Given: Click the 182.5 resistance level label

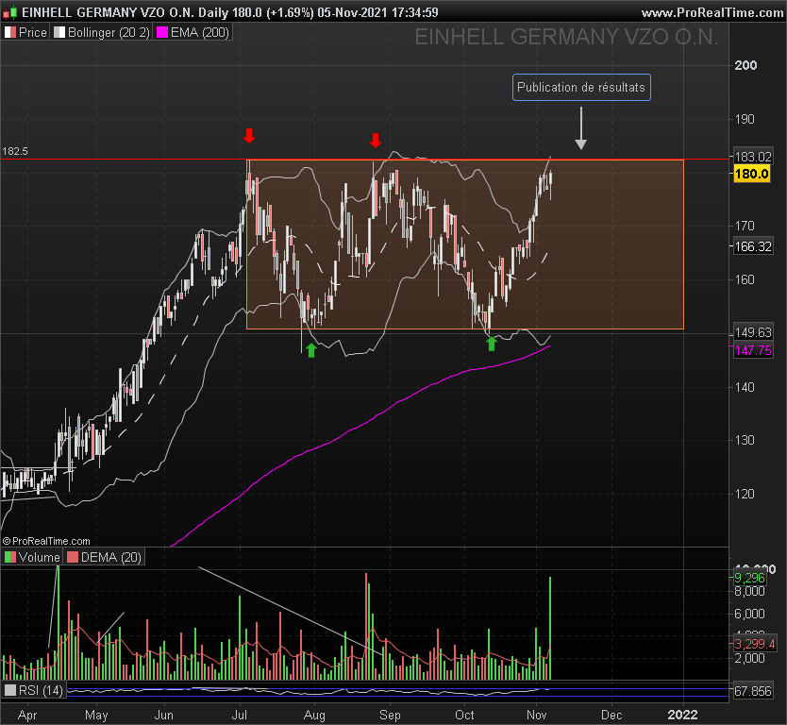Looking at the screenshot, I should [15, 151].
